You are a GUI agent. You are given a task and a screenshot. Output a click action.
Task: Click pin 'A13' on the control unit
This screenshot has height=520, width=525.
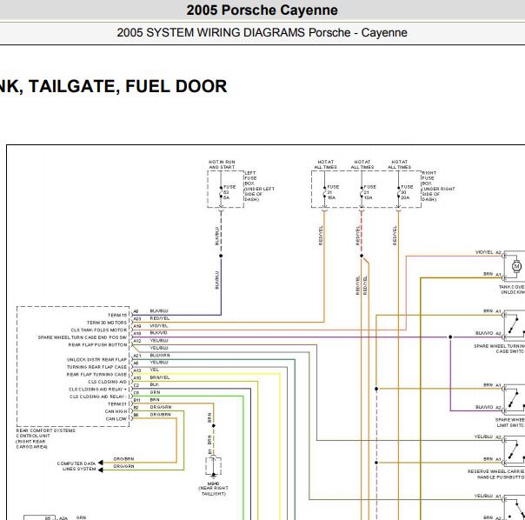point(137,370)
